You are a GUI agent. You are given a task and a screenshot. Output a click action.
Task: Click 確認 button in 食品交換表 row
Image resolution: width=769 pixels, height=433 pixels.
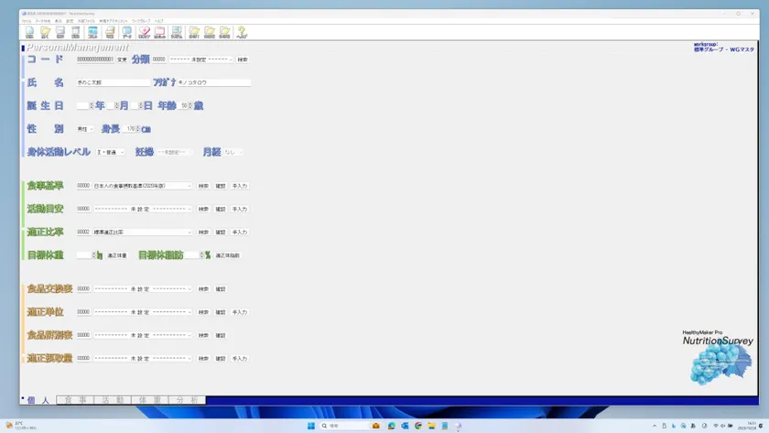tap(221, 289)
